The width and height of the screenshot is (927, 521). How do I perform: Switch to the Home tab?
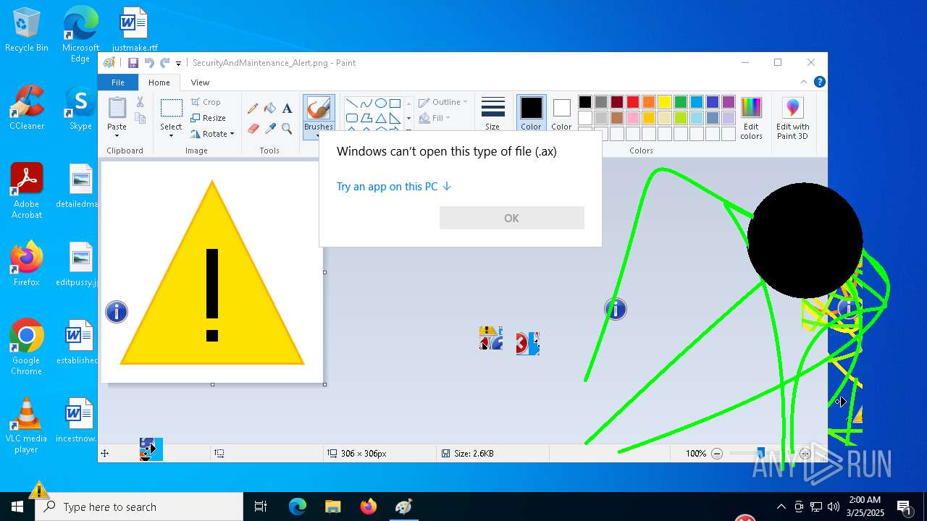pyautogui.click(x=159, y=82)
